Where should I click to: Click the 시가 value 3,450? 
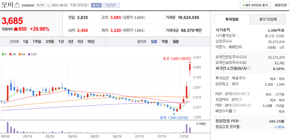point(82,30)
